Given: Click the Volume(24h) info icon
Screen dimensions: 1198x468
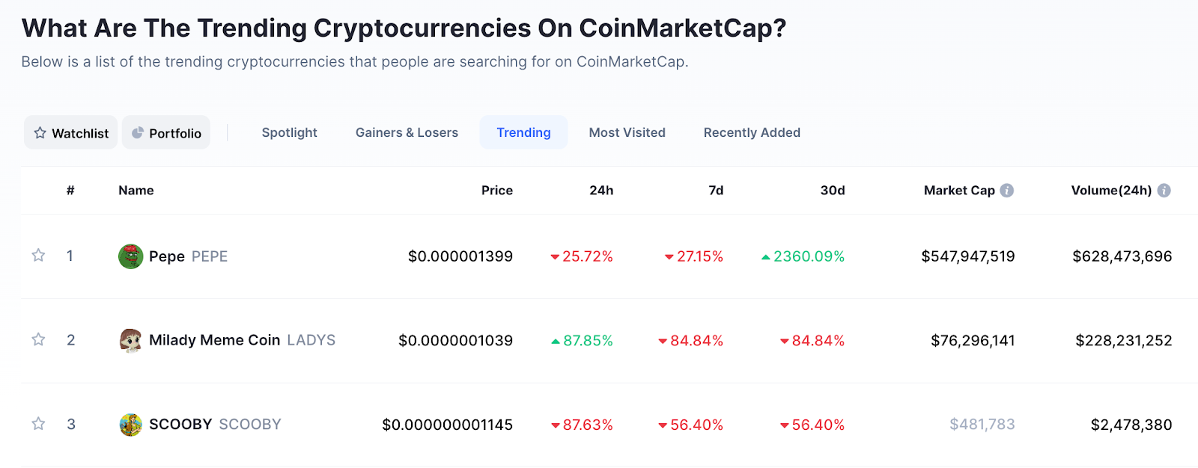Looking at the screenshot, I should pos(1164,191).
